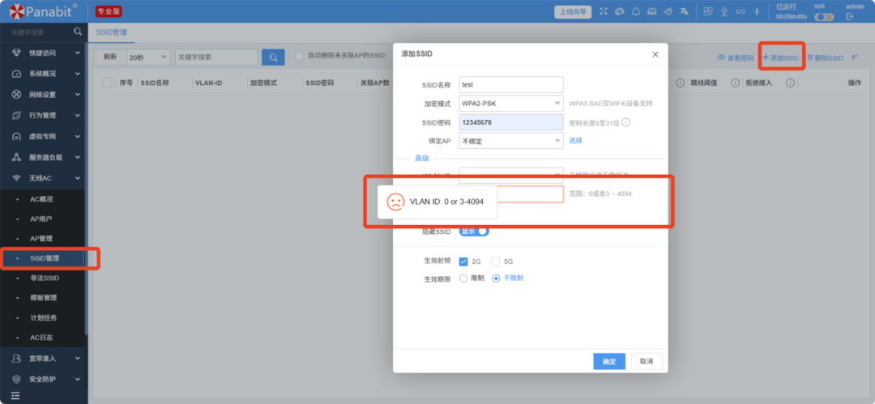Click the shield icon beside 安全防护
The width and height of the screenshot is (875, 404).
click(16, 379)
